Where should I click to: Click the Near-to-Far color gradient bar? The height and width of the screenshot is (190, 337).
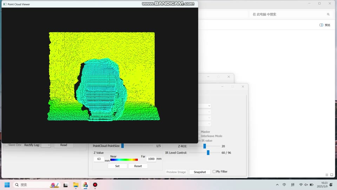point(124,160)
